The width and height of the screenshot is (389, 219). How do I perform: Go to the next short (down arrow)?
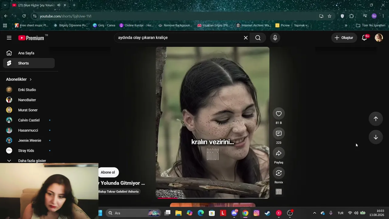click(376, 137)
